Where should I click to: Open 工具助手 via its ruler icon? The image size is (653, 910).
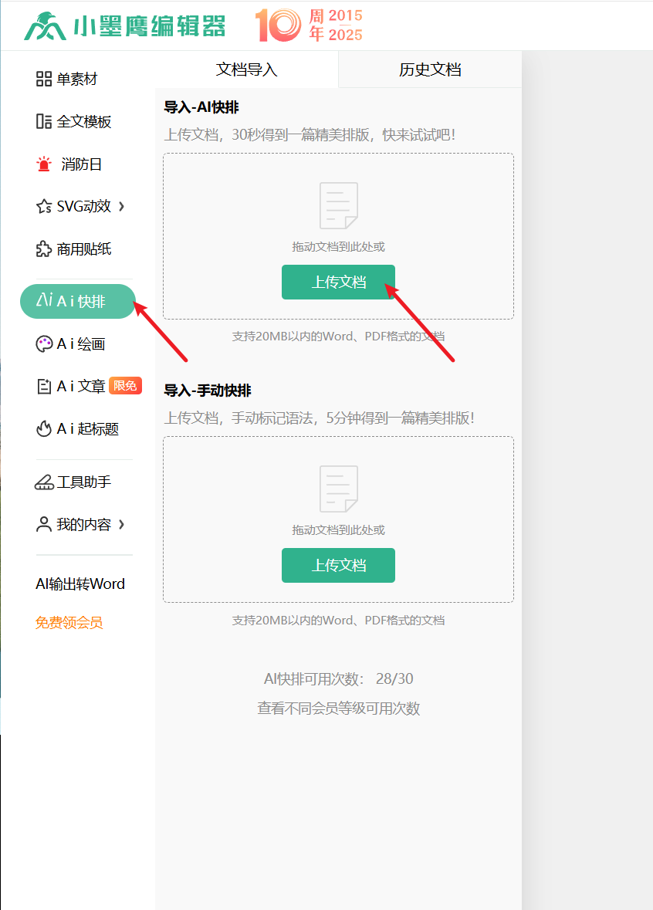point(44,482)
